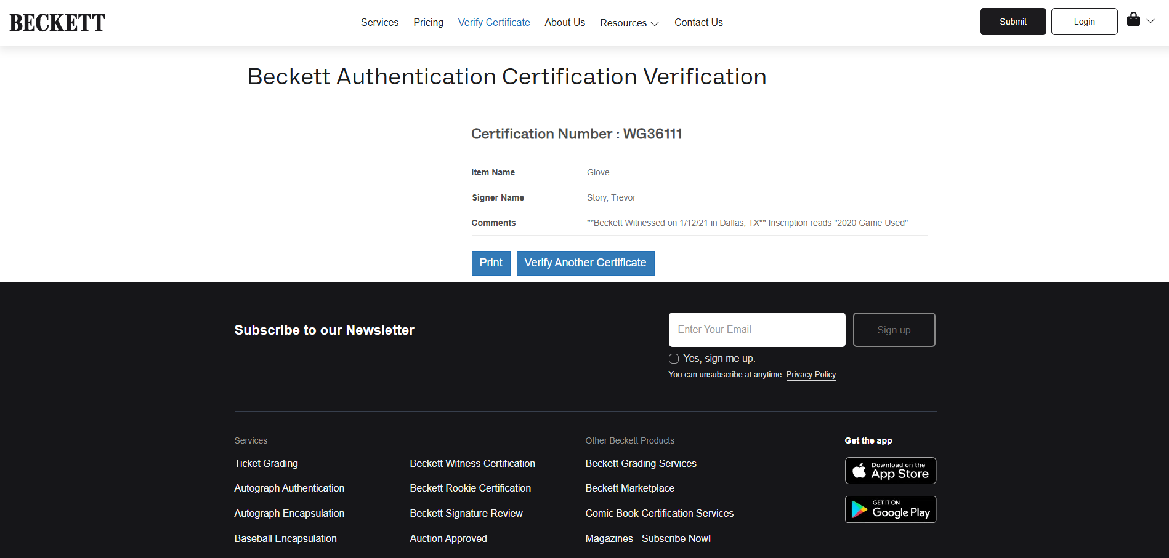The height and width of the screenshot is (558, 1169).
Task: Focus the Enter Your Email field
Action: pos(757,330)
